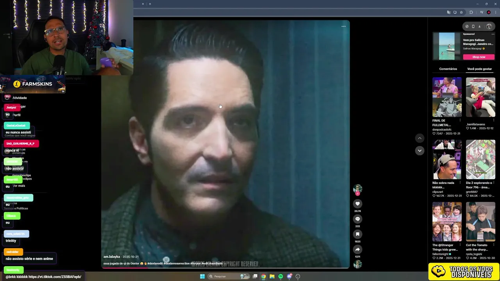Open options for the Stranger Things video
This screenshot has height=281, width=500.
point(460,245)
